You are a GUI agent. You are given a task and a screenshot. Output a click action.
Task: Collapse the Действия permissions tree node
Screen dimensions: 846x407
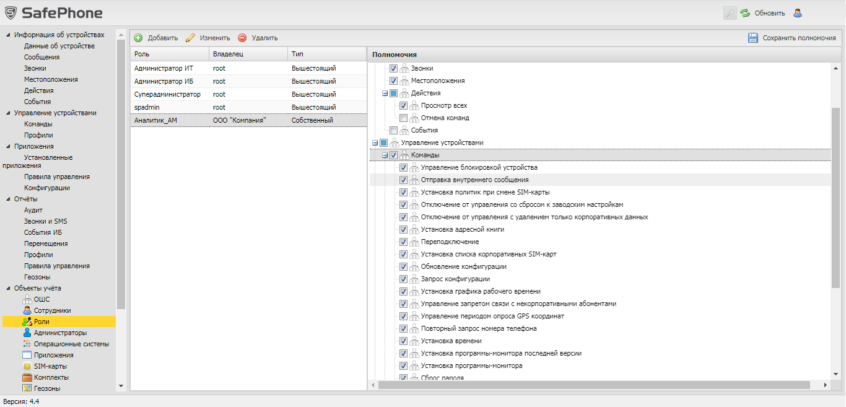tap(385, 93)
